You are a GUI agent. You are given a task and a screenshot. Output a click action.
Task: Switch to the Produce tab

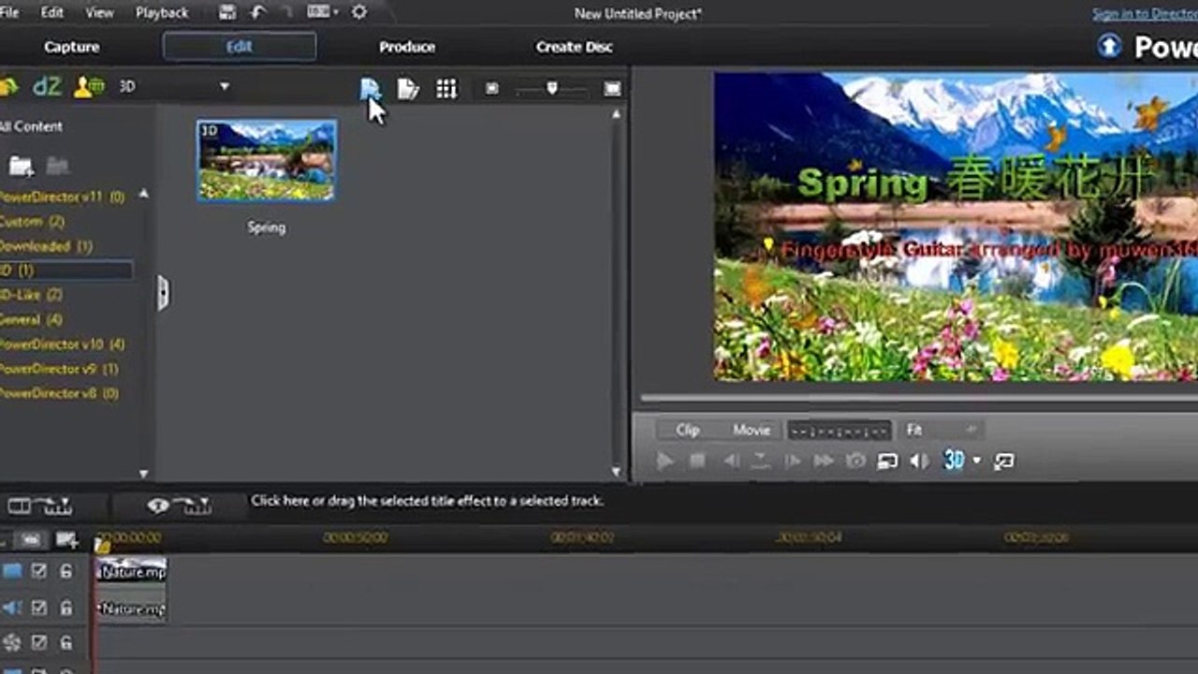point(407,47)
